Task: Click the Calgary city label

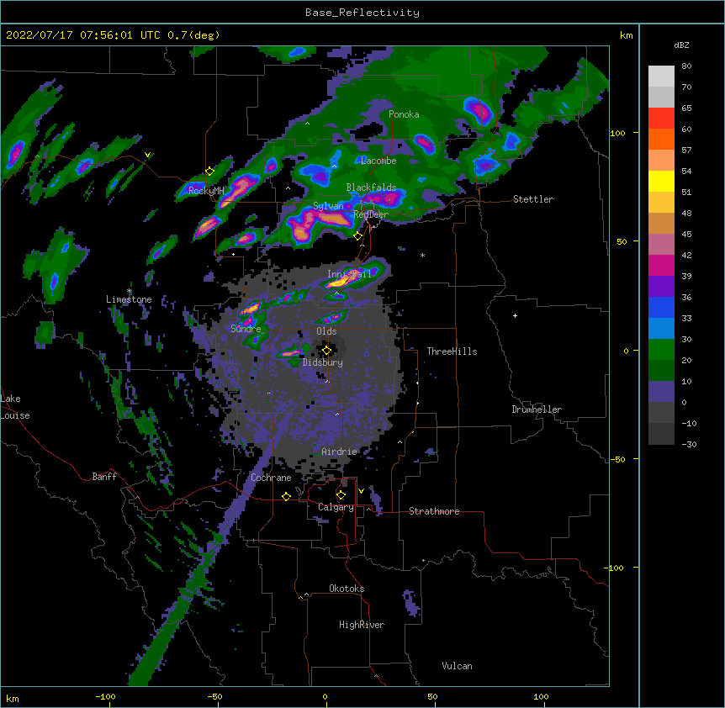Action: (x=336, y=507)
